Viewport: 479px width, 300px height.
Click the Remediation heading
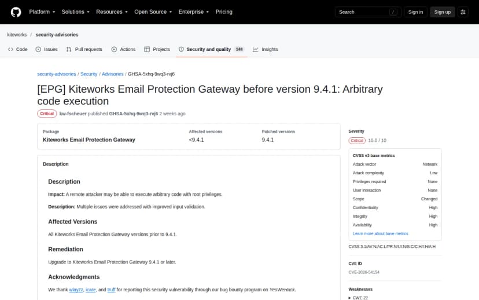coord(65,249)
